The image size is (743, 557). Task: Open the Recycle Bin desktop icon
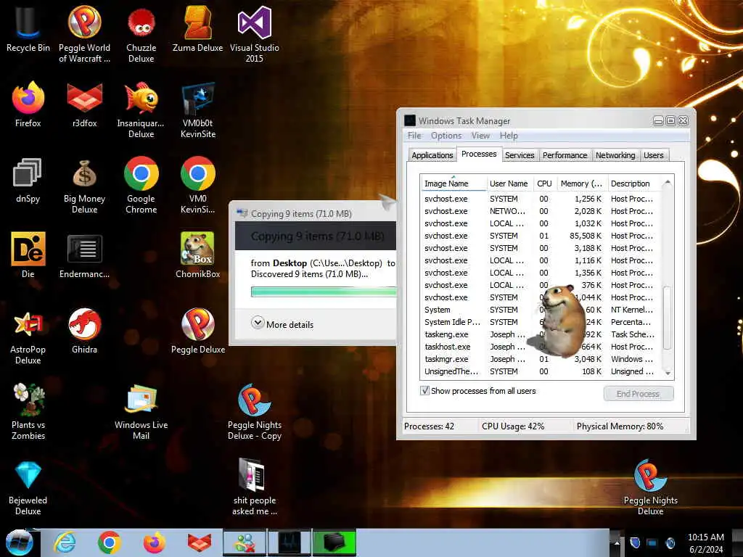pos(28,29)
